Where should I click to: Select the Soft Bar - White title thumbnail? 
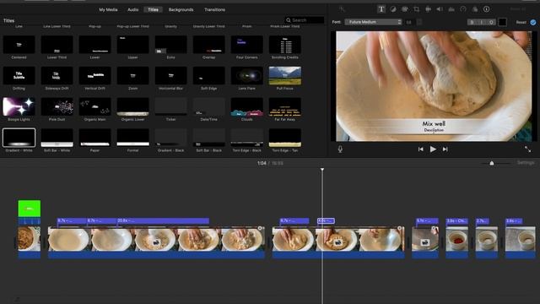point(57,138)
